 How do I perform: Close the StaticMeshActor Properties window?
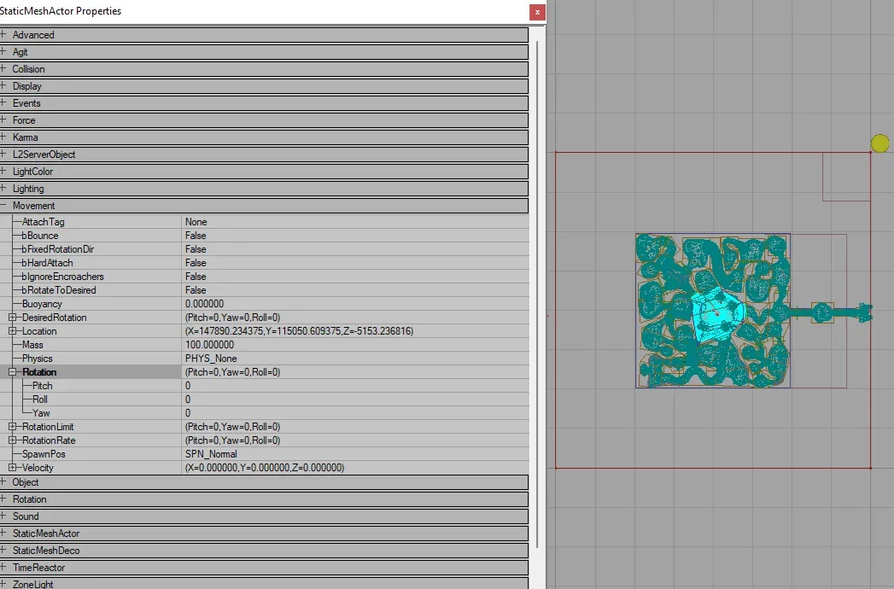coord(537,12)
